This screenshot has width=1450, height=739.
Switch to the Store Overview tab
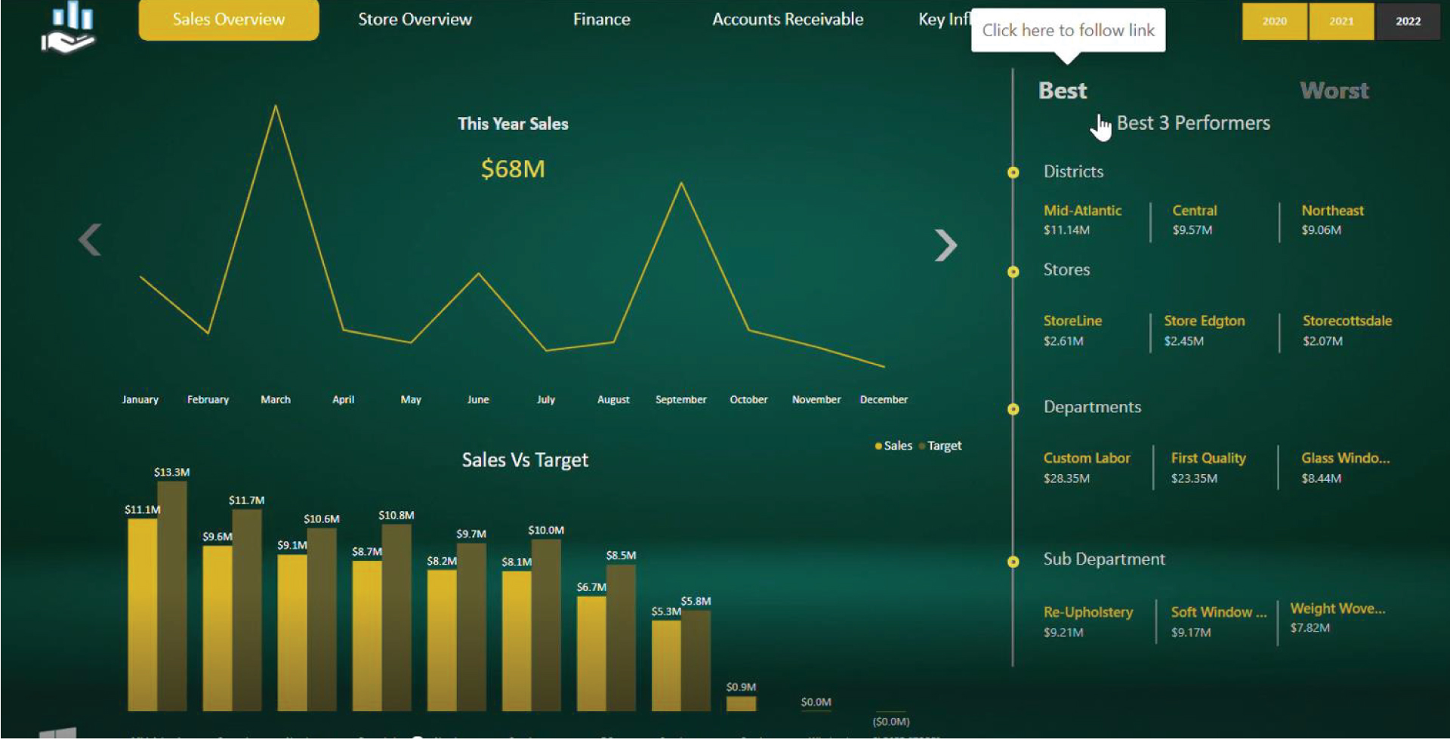click(413, 20)
